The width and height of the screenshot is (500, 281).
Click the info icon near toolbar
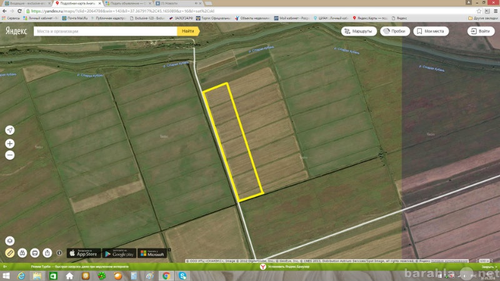click(59, 253)
